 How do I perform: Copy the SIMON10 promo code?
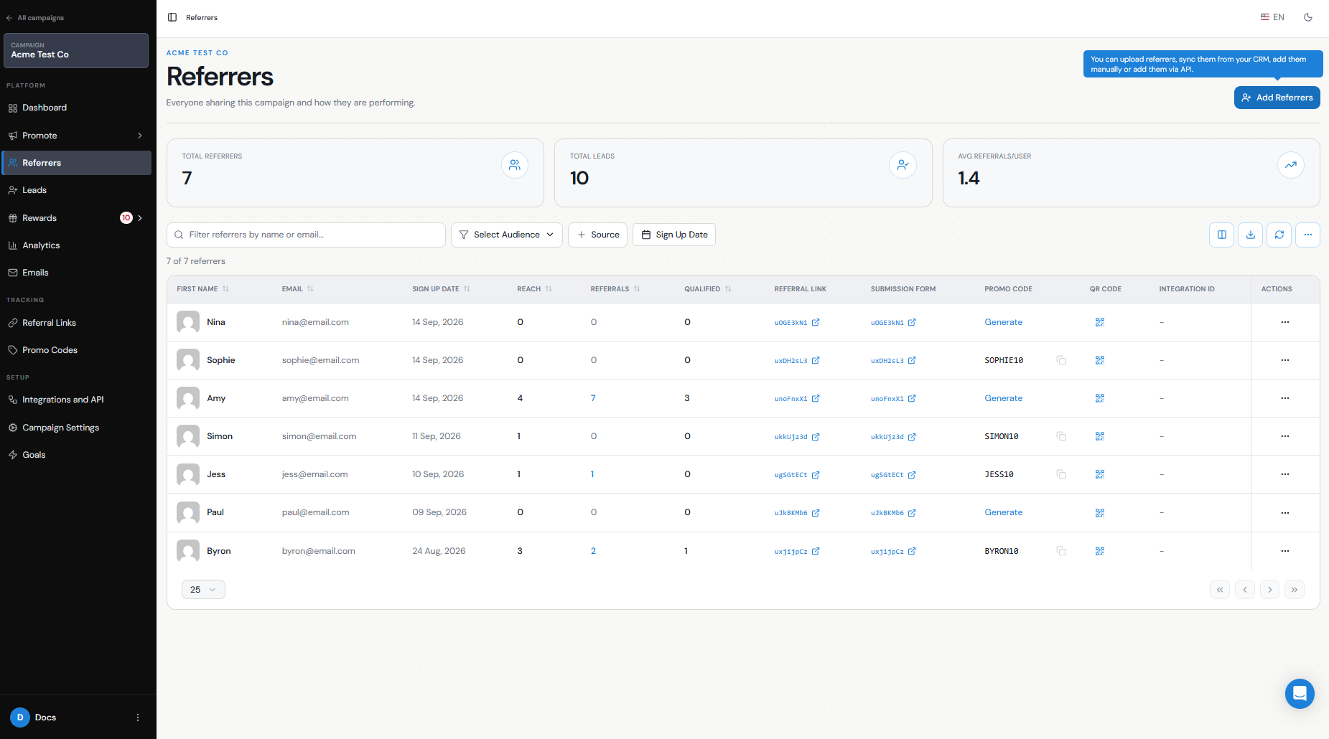click(x=1060, y=436)
